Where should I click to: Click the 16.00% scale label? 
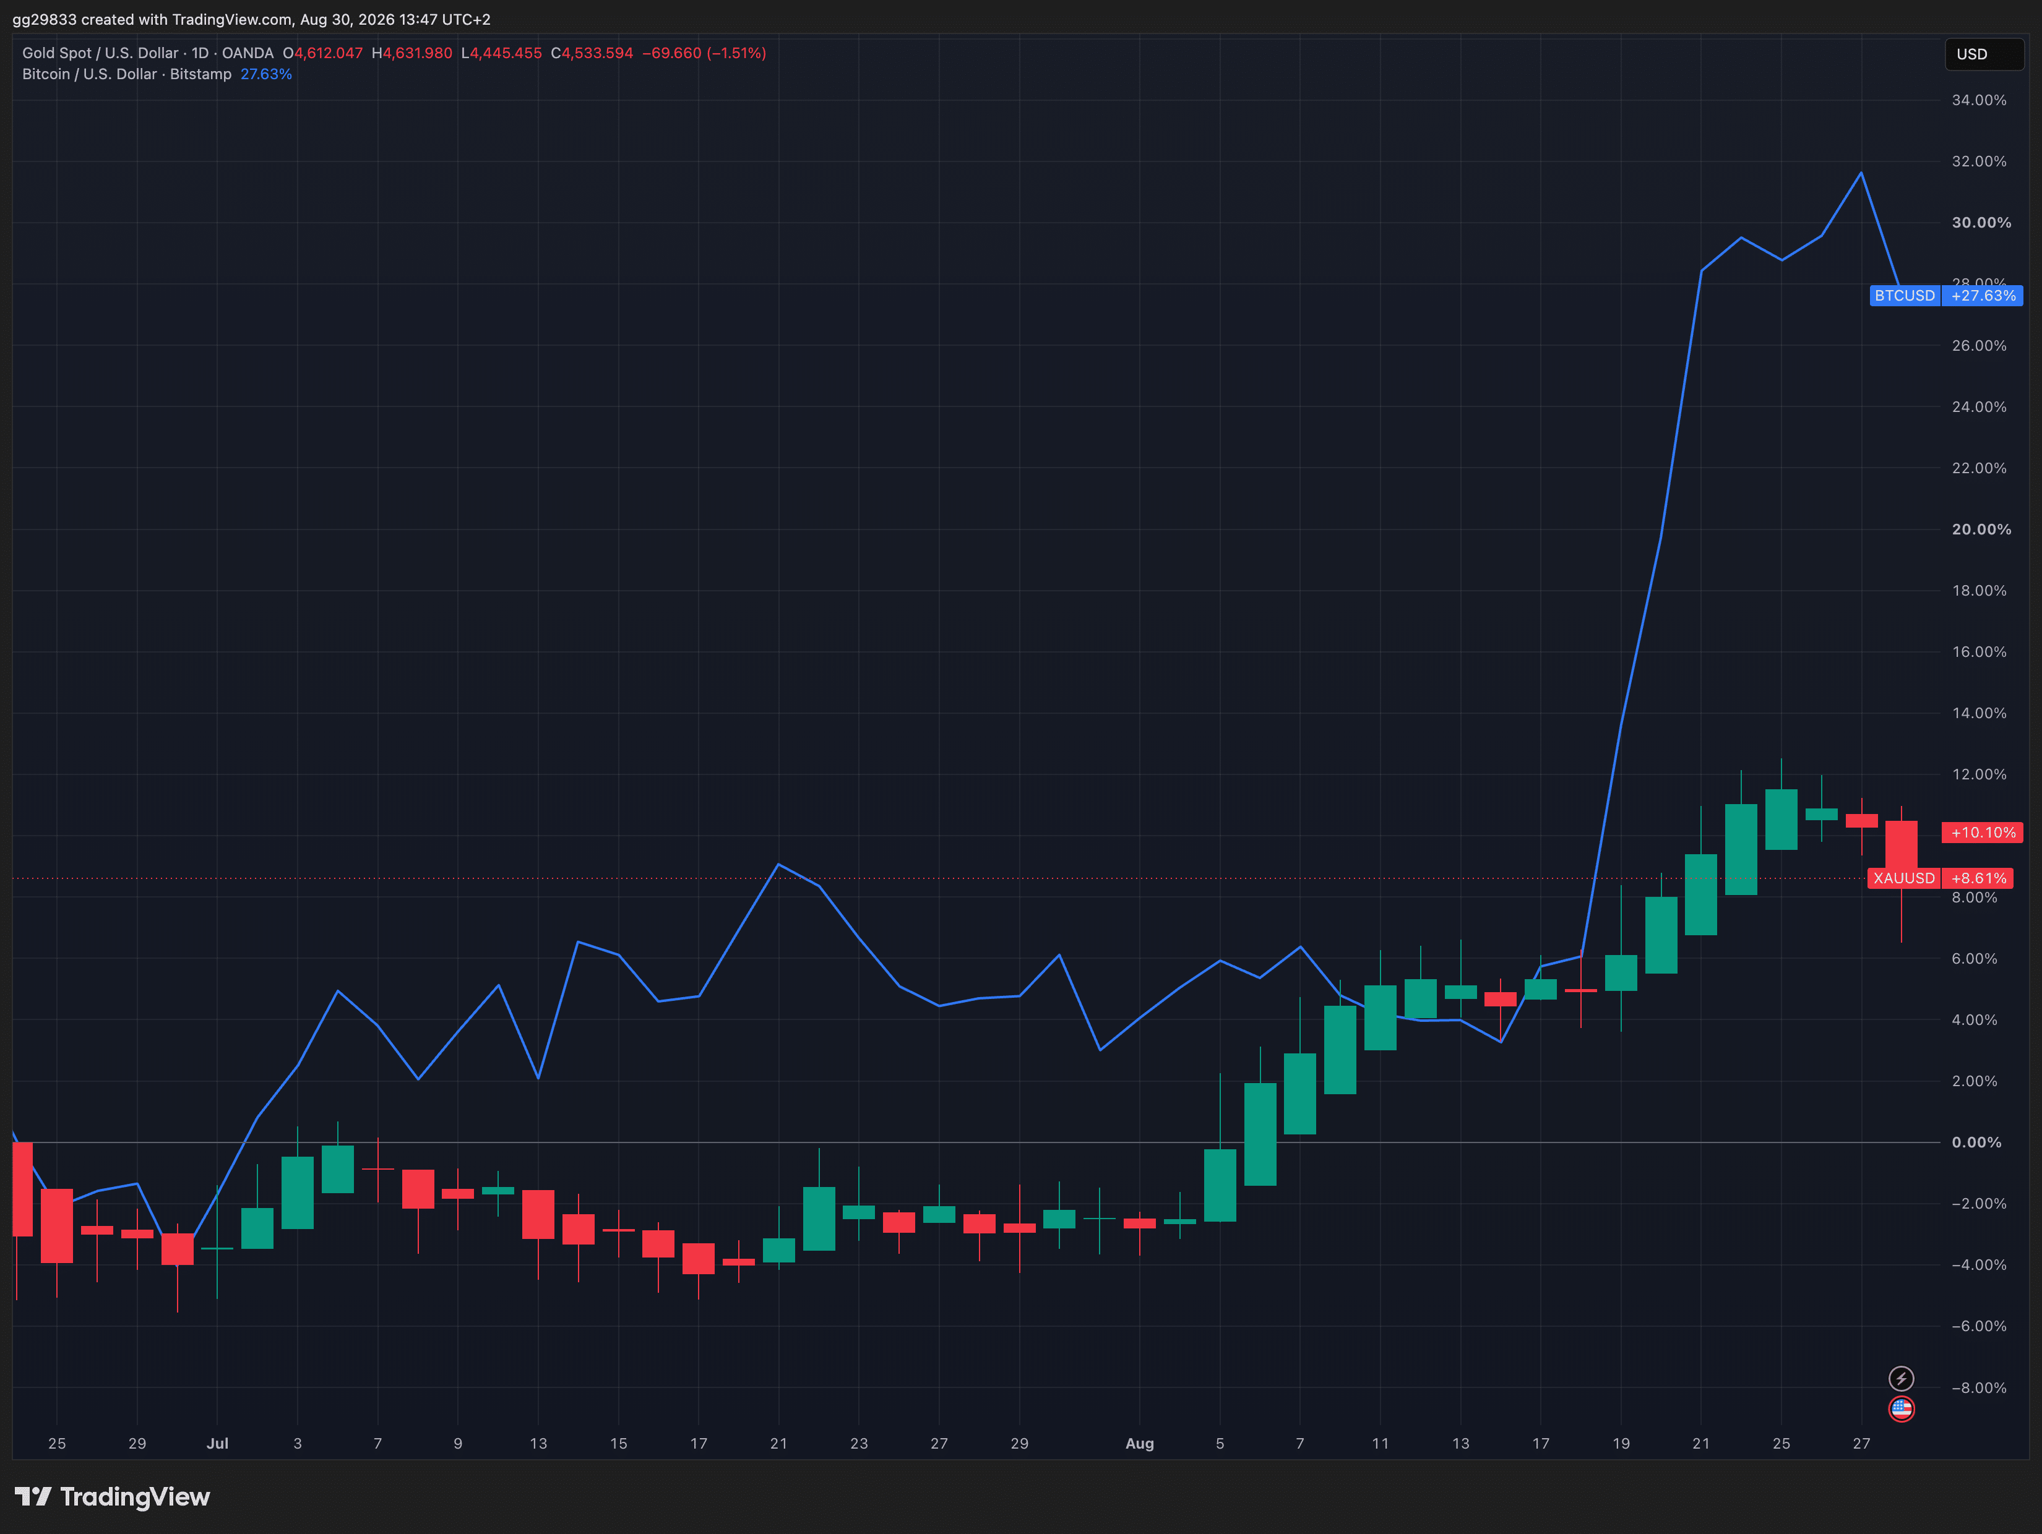1980,651
